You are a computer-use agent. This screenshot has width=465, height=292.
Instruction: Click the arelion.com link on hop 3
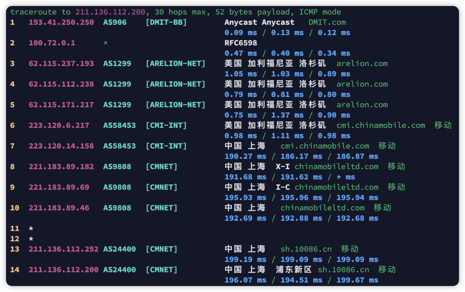click(362, 63)
